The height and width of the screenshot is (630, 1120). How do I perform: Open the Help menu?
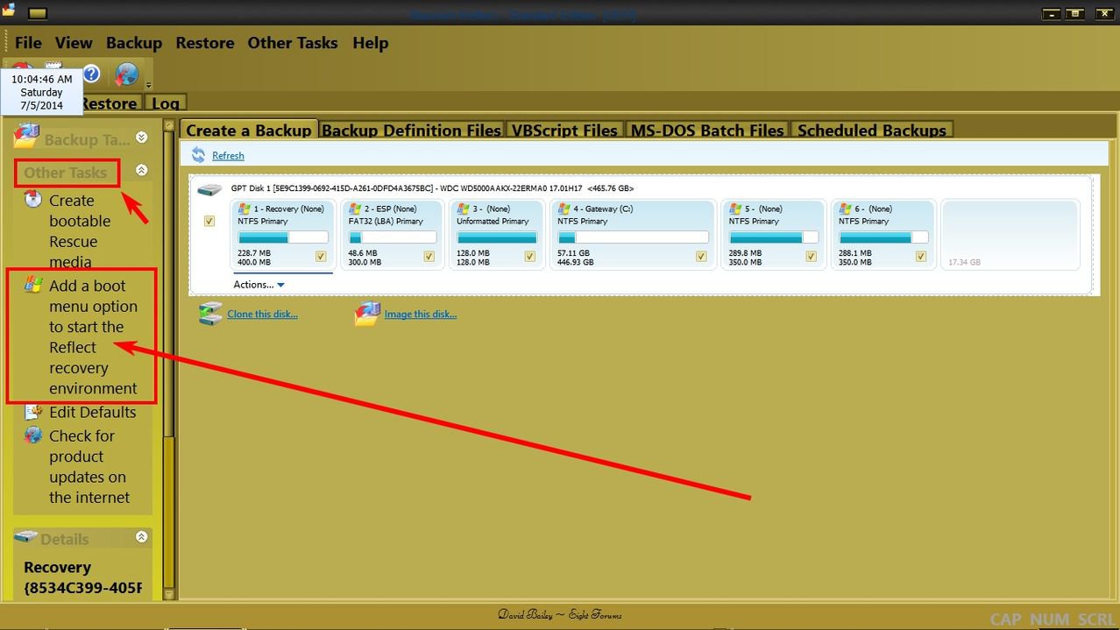371,43
